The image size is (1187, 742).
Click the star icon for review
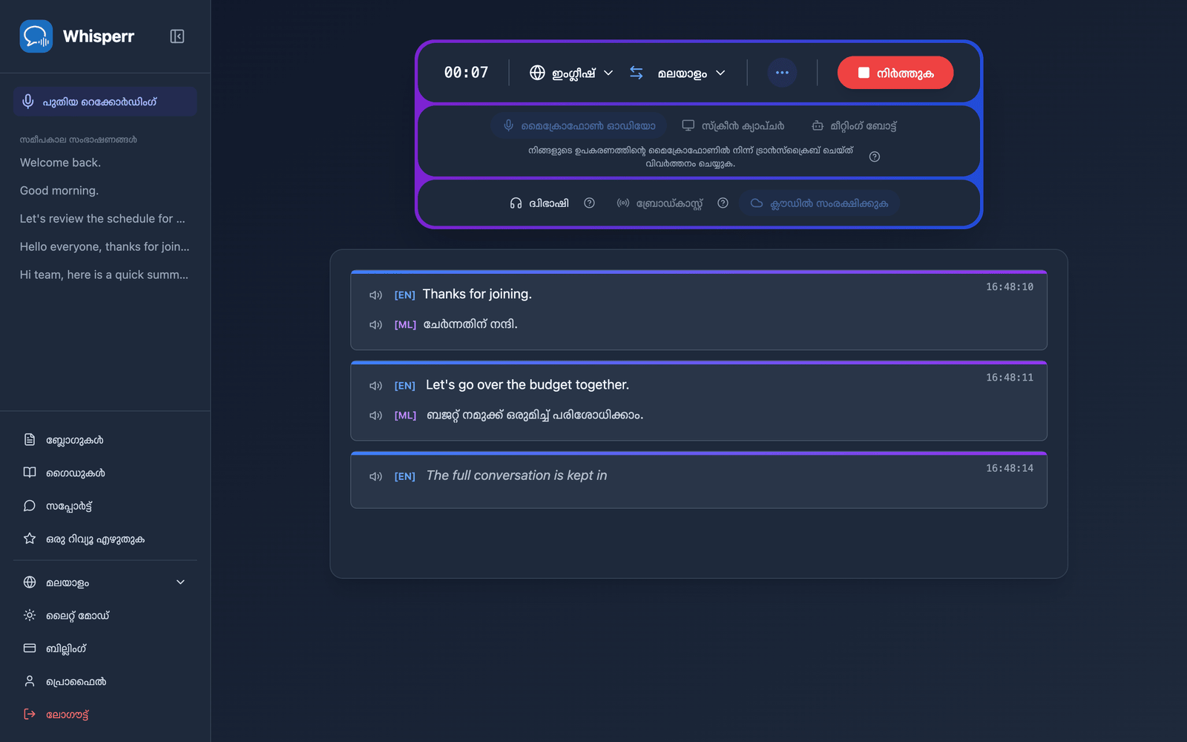coord(30,539)
